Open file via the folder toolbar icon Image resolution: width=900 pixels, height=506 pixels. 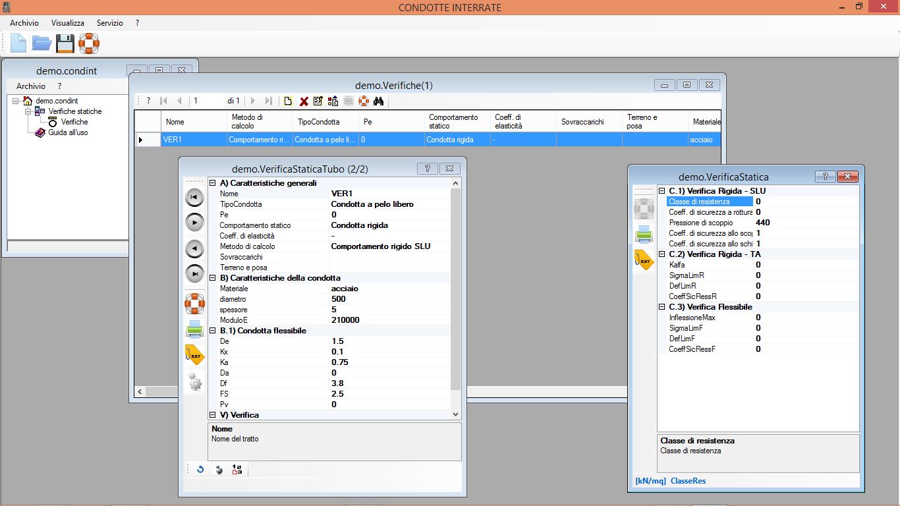(42, 43)
